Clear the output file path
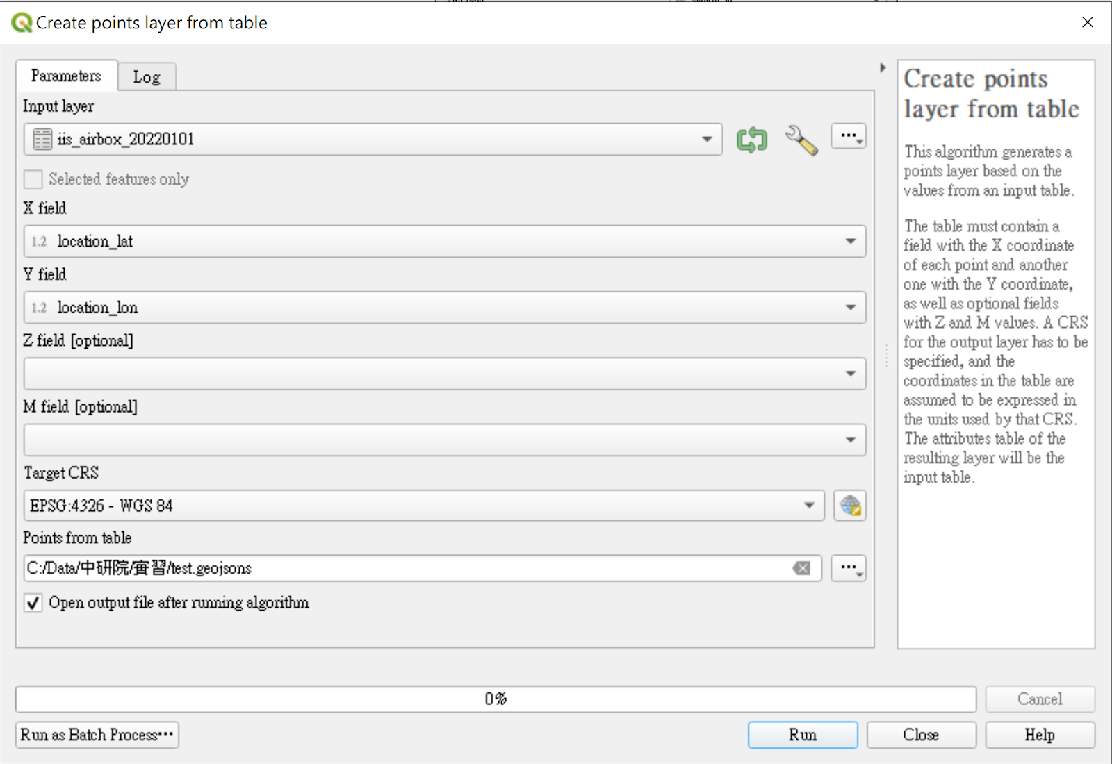1112x764 pixels. (801, 568)
